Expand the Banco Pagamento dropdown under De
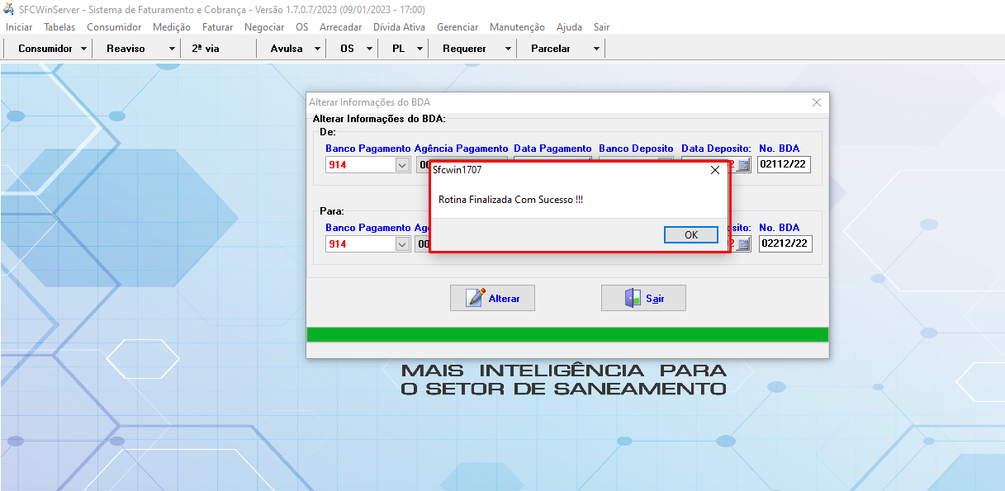Image resolution: width=1005 pixels, height=491 pixels. pyautogui.click(x=402, y=164)
